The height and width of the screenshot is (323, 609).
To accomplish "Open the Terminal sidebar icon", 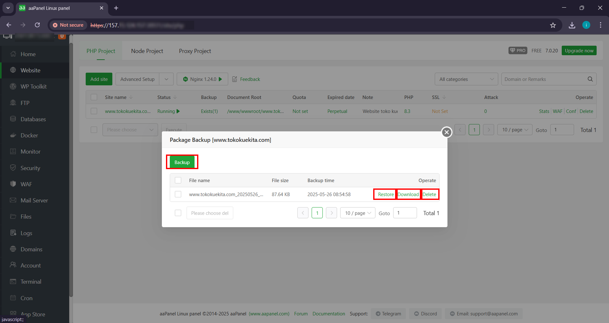I will coord(13,282).
